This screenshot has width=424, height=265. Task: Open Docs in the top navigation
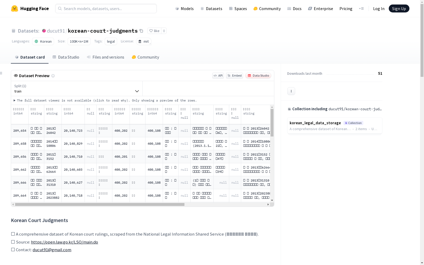point(294,8)
